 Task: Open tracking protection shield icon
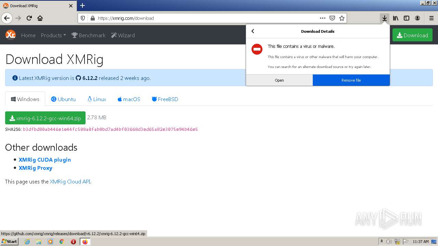point(83,18)
